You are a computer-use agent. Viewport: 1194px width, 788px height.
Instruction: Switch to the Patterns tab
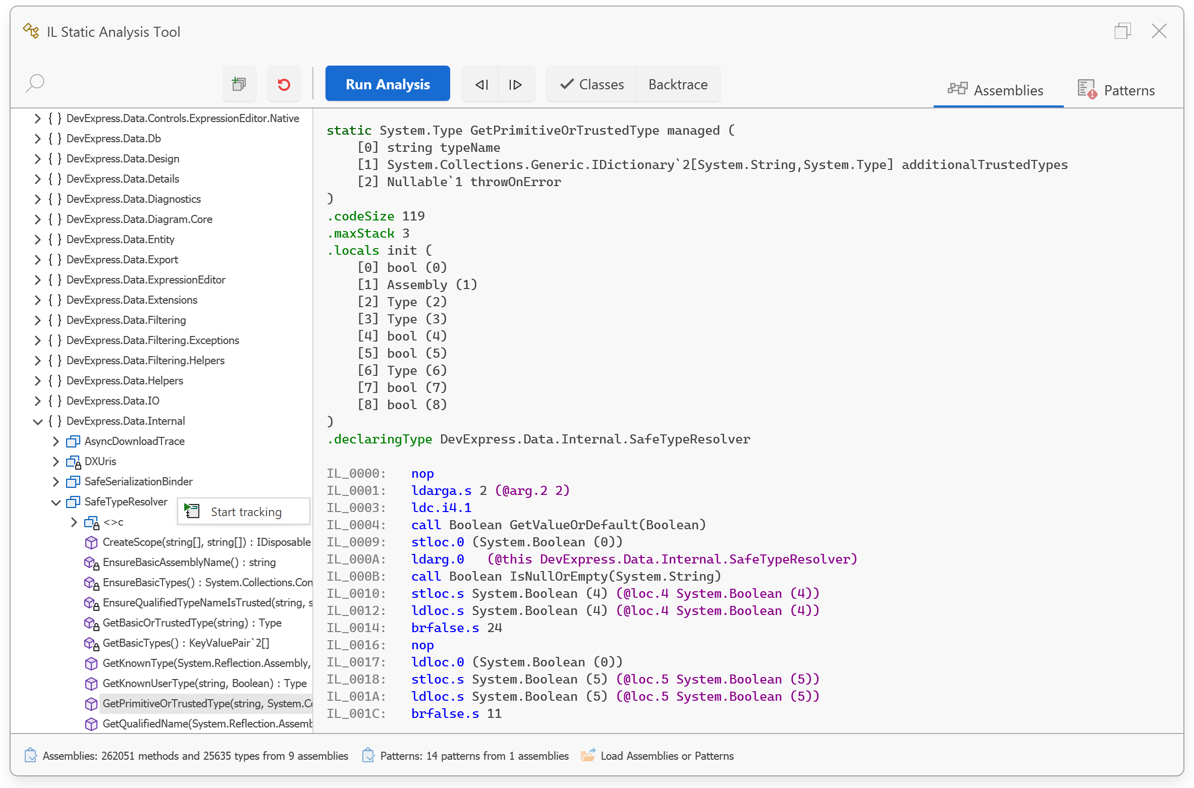(x=1116, y=90)
